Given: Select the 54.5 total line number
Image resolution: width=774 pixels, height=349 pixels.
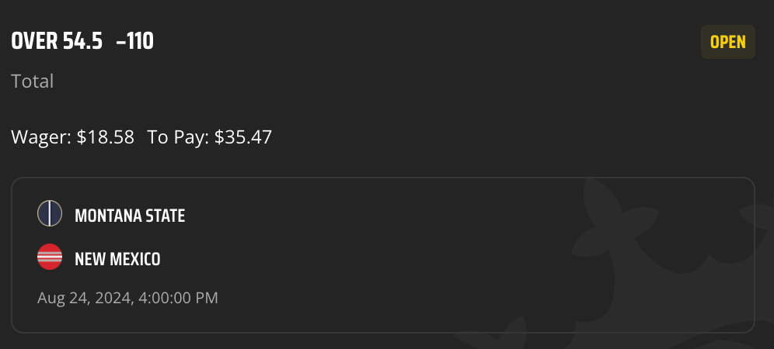Looking at the screenshot, I should click(x=82, y=41).
